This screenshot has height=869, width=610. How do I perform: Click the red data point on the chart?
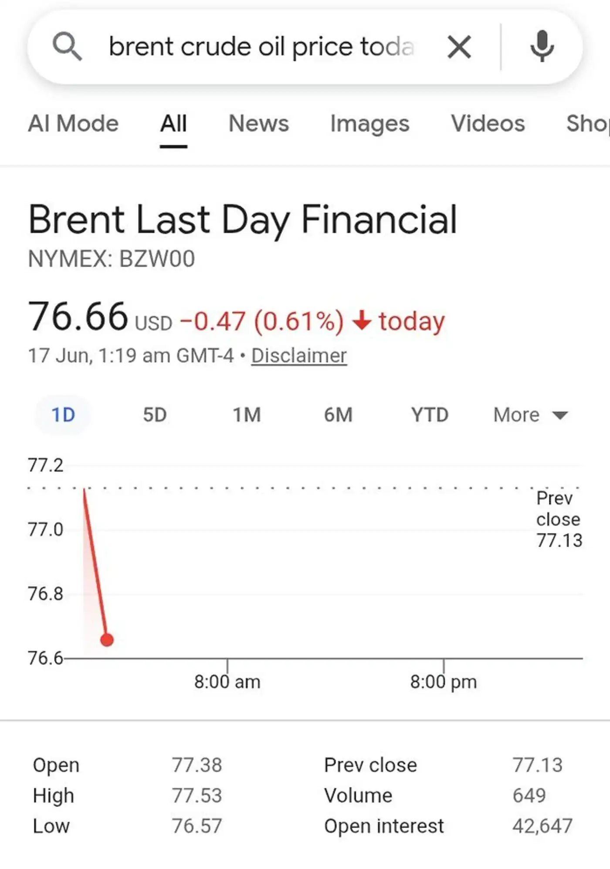(107, 640)
